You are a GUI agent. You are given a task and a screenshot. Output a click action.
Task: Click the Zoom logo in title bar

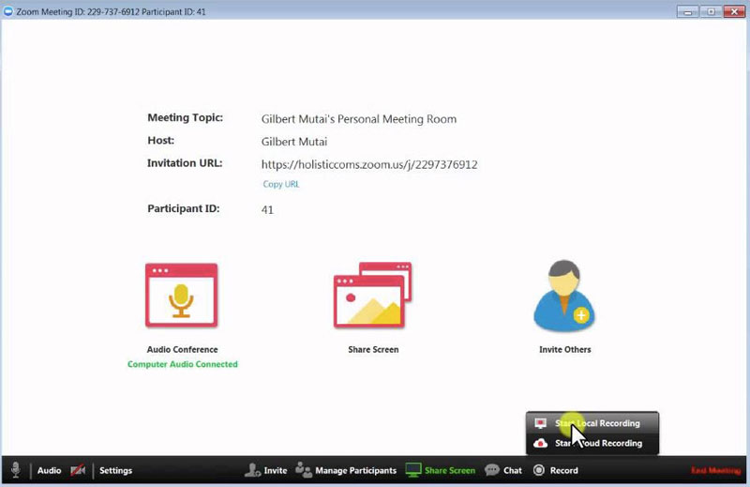(8, 11)
